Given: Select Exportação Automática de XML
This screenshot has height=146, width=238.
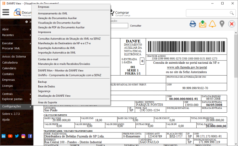Looking at the screenshot, I should point(57,48).
